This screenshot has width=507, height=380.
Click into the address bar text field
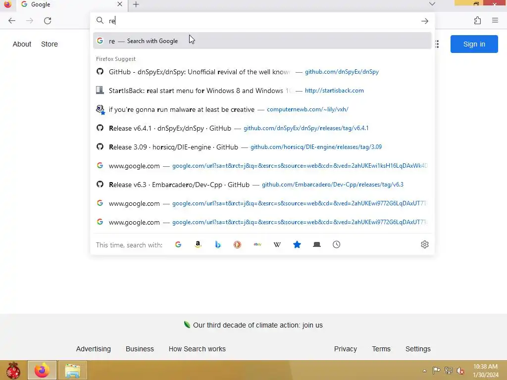263,21
